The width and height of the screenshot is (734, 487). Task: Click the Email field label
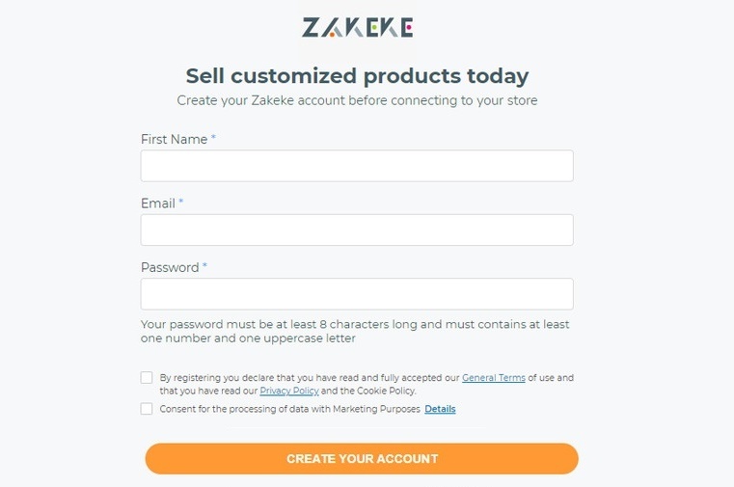click(x=158, y=203)
